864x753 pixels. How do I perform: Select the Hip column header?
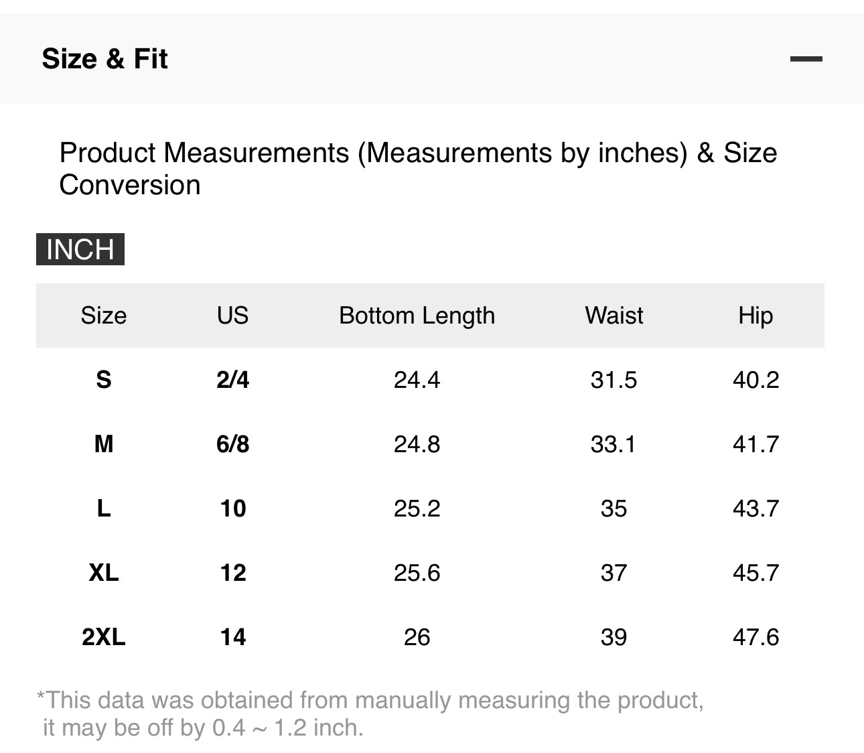pyautogui.click(x=755, y=315)
